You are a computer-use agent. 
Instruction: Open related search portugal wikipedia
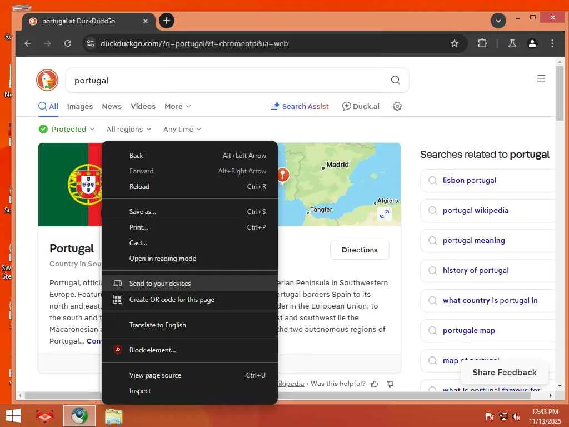click(487, 211)
